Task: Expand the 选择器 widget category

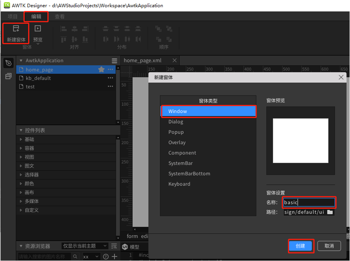Action: tap(21, 175)
